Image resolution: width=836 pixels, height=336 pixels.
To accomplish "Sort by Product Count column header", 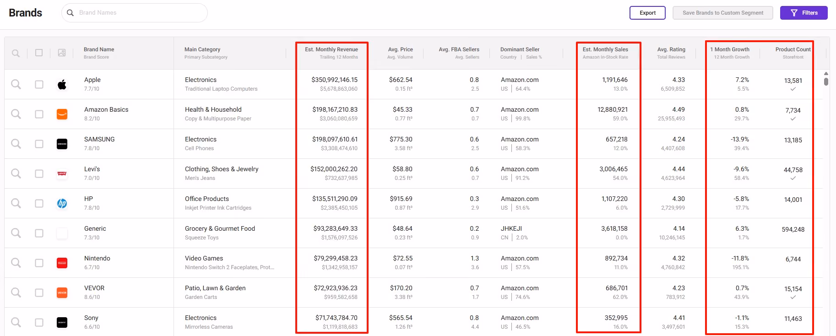I will (793, 49).
